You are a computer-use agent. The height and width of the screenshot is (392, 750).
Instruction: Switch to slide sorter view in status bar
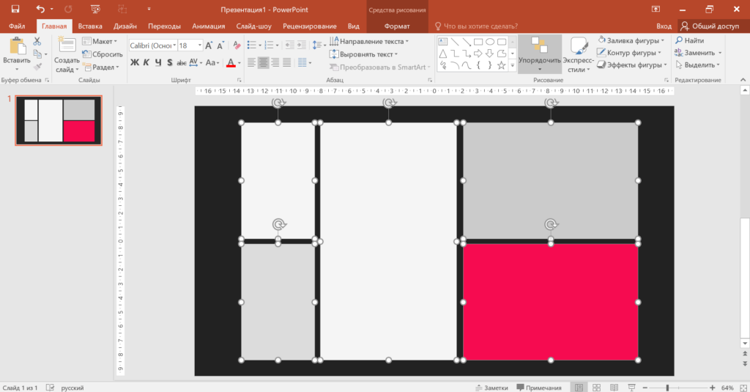click(596, 387)
